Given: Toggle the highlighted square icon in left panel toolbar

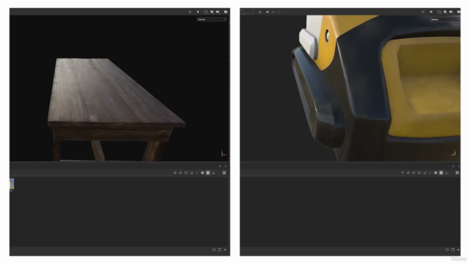Looking at the screenshot, I should tap(208, 173).
